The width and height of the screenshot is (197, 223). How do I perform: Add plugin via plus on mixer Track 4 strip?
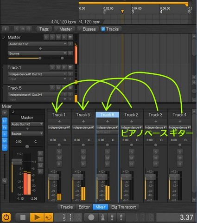click(x=180, y=121)
